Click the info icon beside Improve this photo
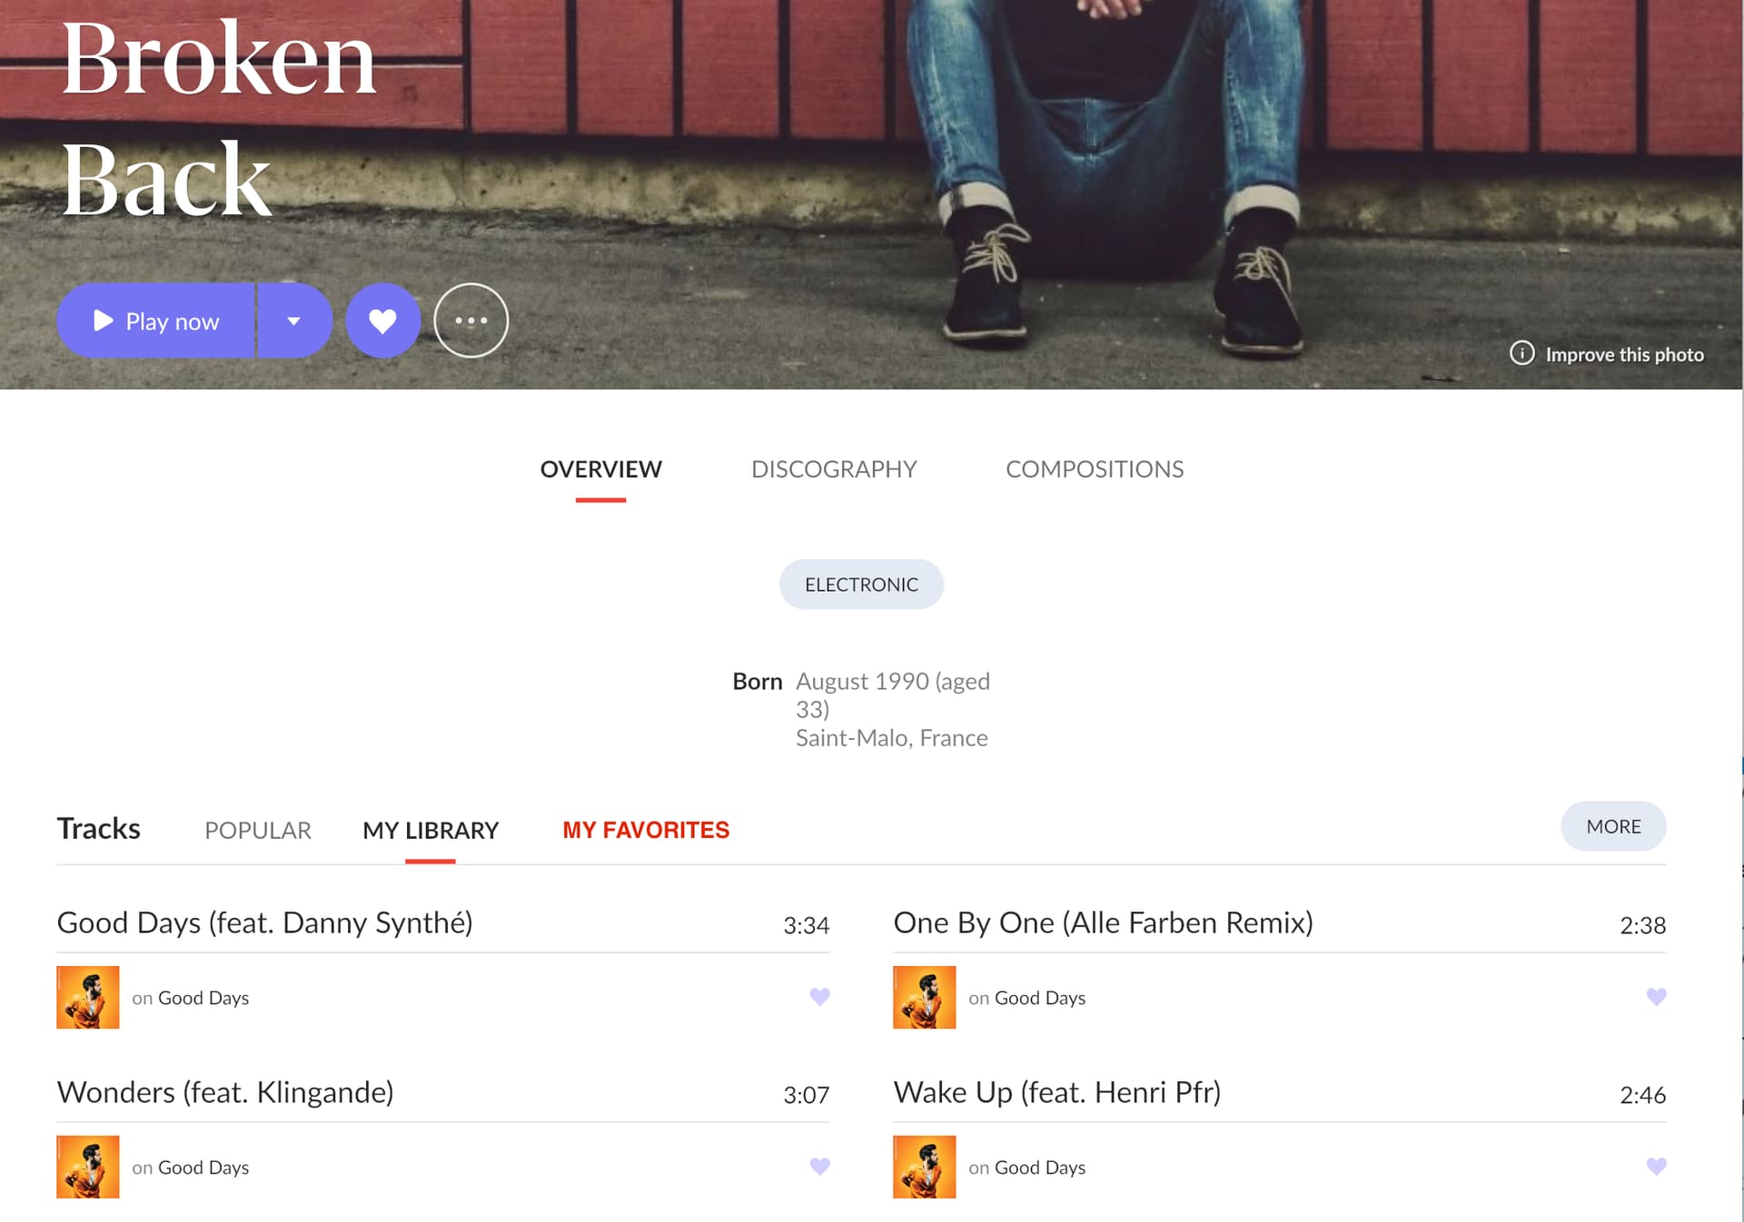The width and height of the screenshot is (1744, 1222). 1521,353
